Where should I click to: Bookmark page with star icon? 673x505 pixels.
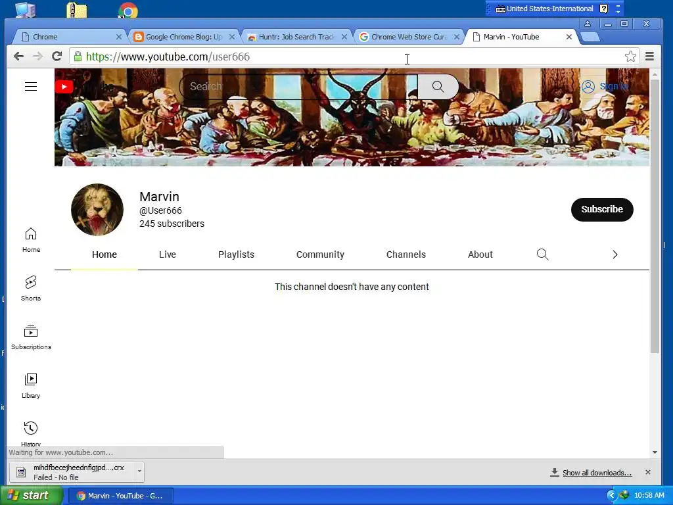[630, 57]
